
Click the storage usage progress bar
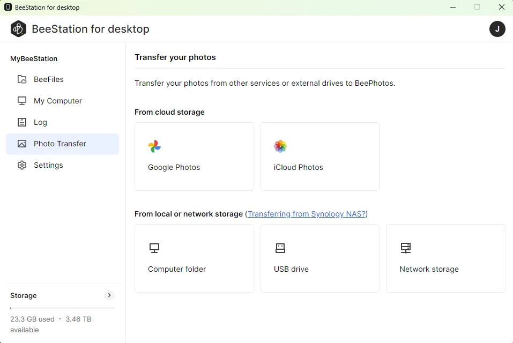pyautogui.click(x=62, y=307)
